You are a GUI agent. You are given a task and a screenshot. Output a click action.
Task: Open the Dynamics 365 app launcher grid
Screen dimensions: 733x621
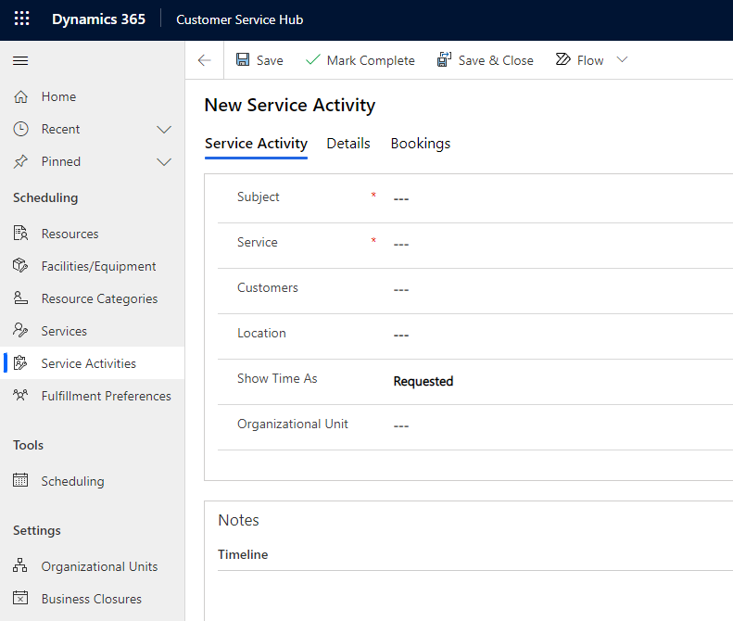coord(21,19)
